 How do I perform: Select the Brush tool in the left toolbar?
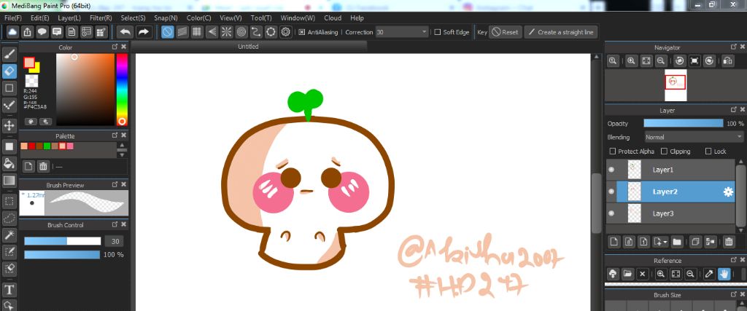click(x=9, y=54)
